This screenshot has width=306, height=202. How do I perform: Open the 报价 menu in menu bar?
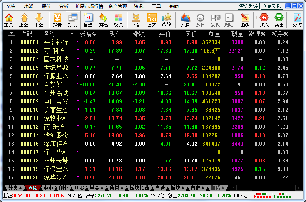[x=46, y=7]
